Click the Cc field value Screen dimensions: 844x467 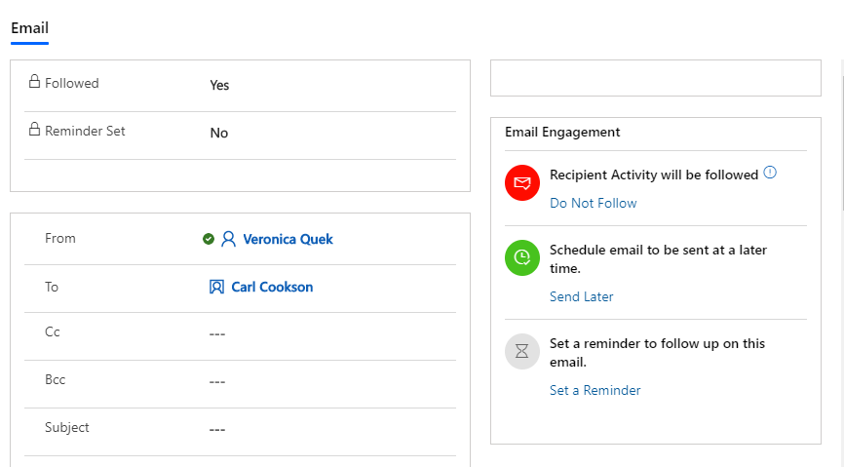217,334
